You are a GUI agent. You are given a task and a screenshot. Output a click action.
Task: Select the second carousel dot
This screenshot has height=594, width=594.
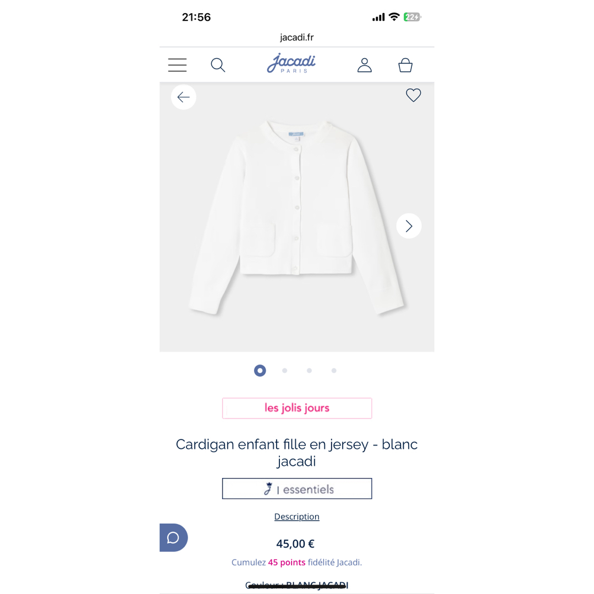coord(284,371)
